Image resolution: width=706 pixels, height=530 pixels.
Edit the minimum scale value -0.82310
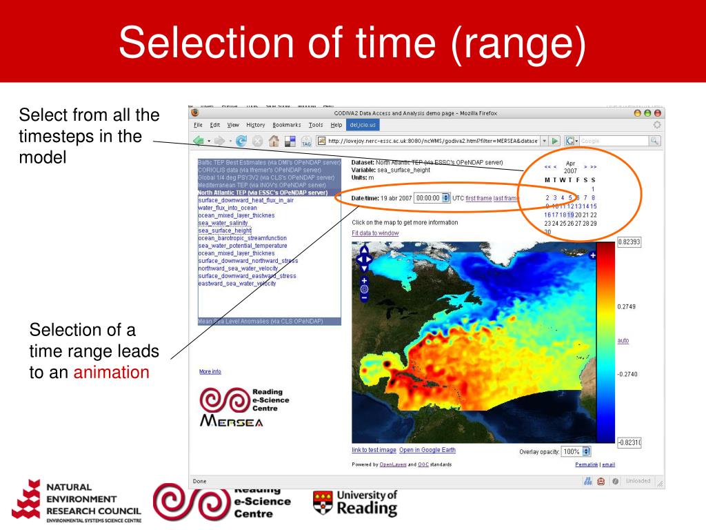tap(629, 442)
